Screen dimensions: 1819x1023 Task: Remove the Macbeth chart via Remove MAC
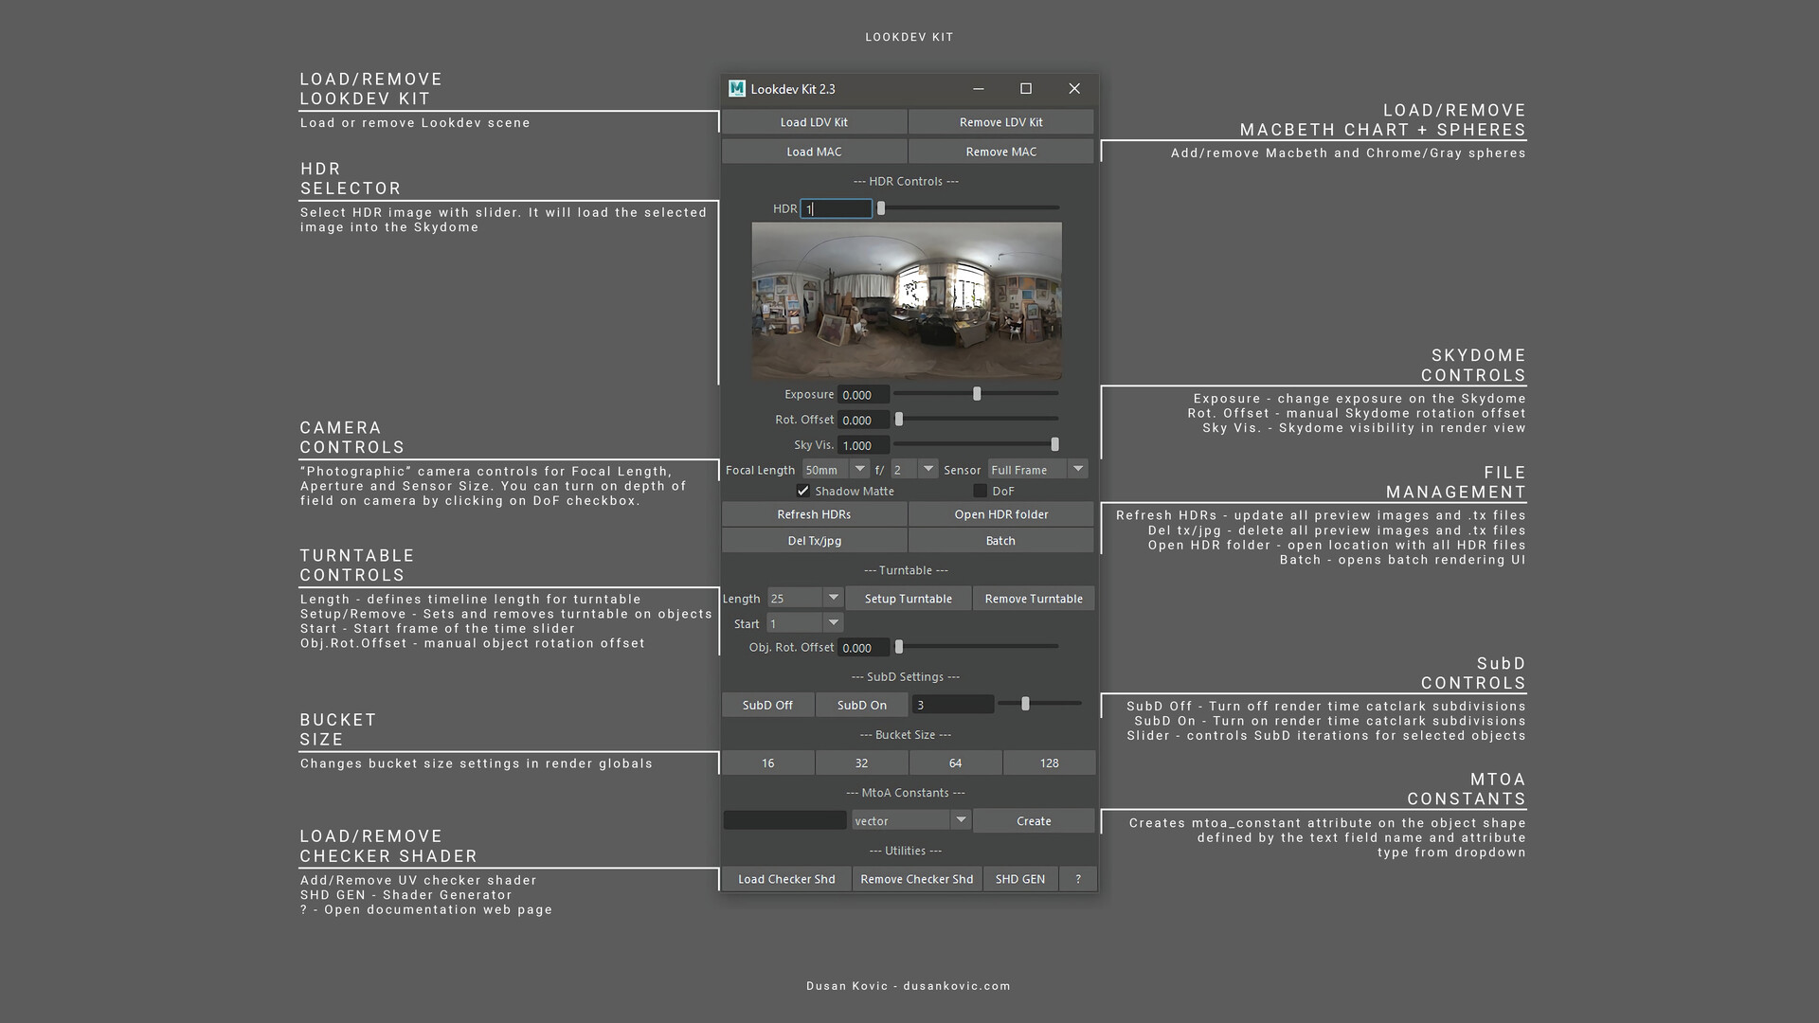[1000, 152]
